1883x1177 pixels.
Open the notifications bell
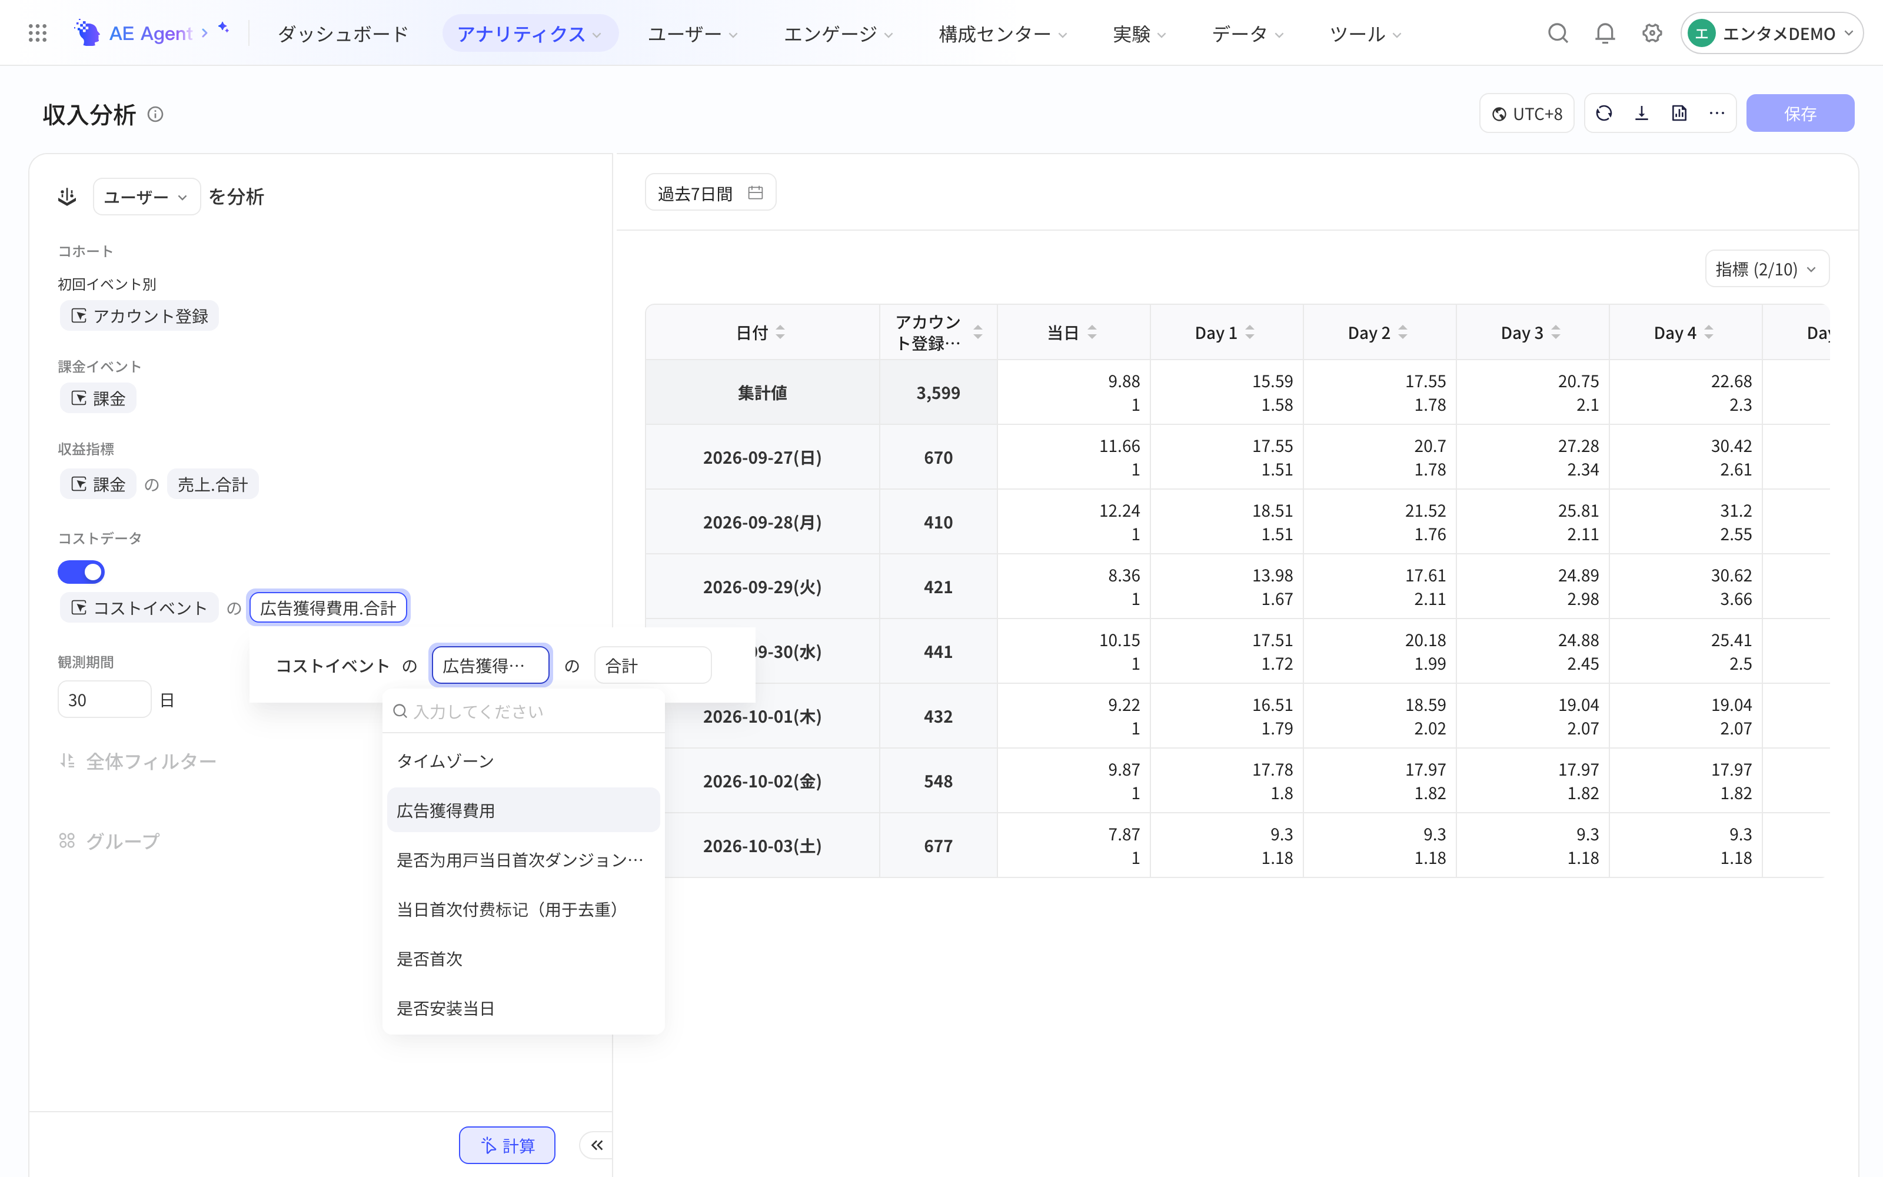pos(1605,34)
